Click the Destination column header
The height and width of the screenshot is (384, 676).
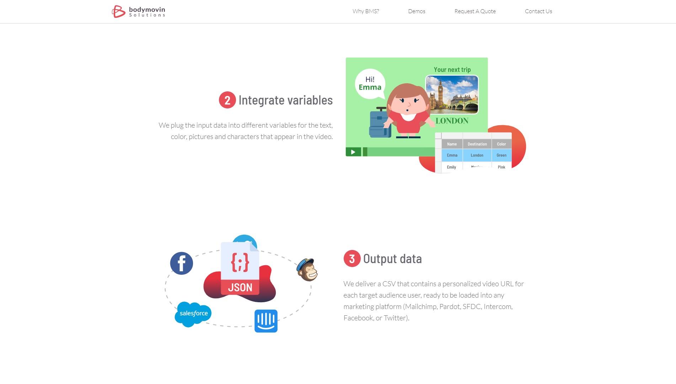pyautogui.click(x=477, y=144)
